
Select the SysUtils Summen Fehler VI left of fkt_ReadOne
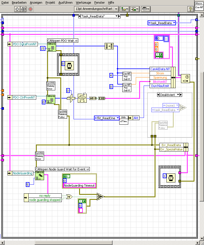pyautogui.click(x=63, y=114)
